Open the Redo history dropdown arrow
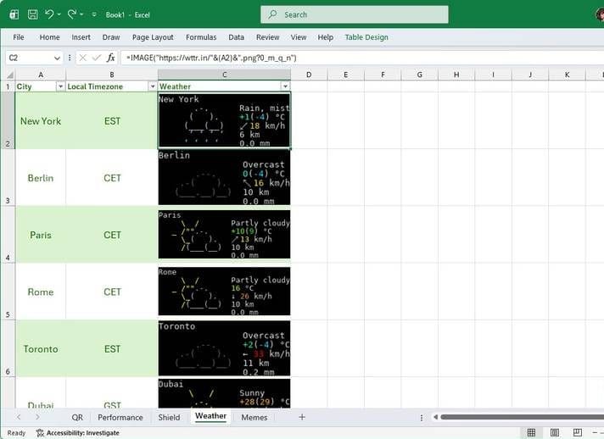Screen dimensions: 604x439 click(81, 14)
